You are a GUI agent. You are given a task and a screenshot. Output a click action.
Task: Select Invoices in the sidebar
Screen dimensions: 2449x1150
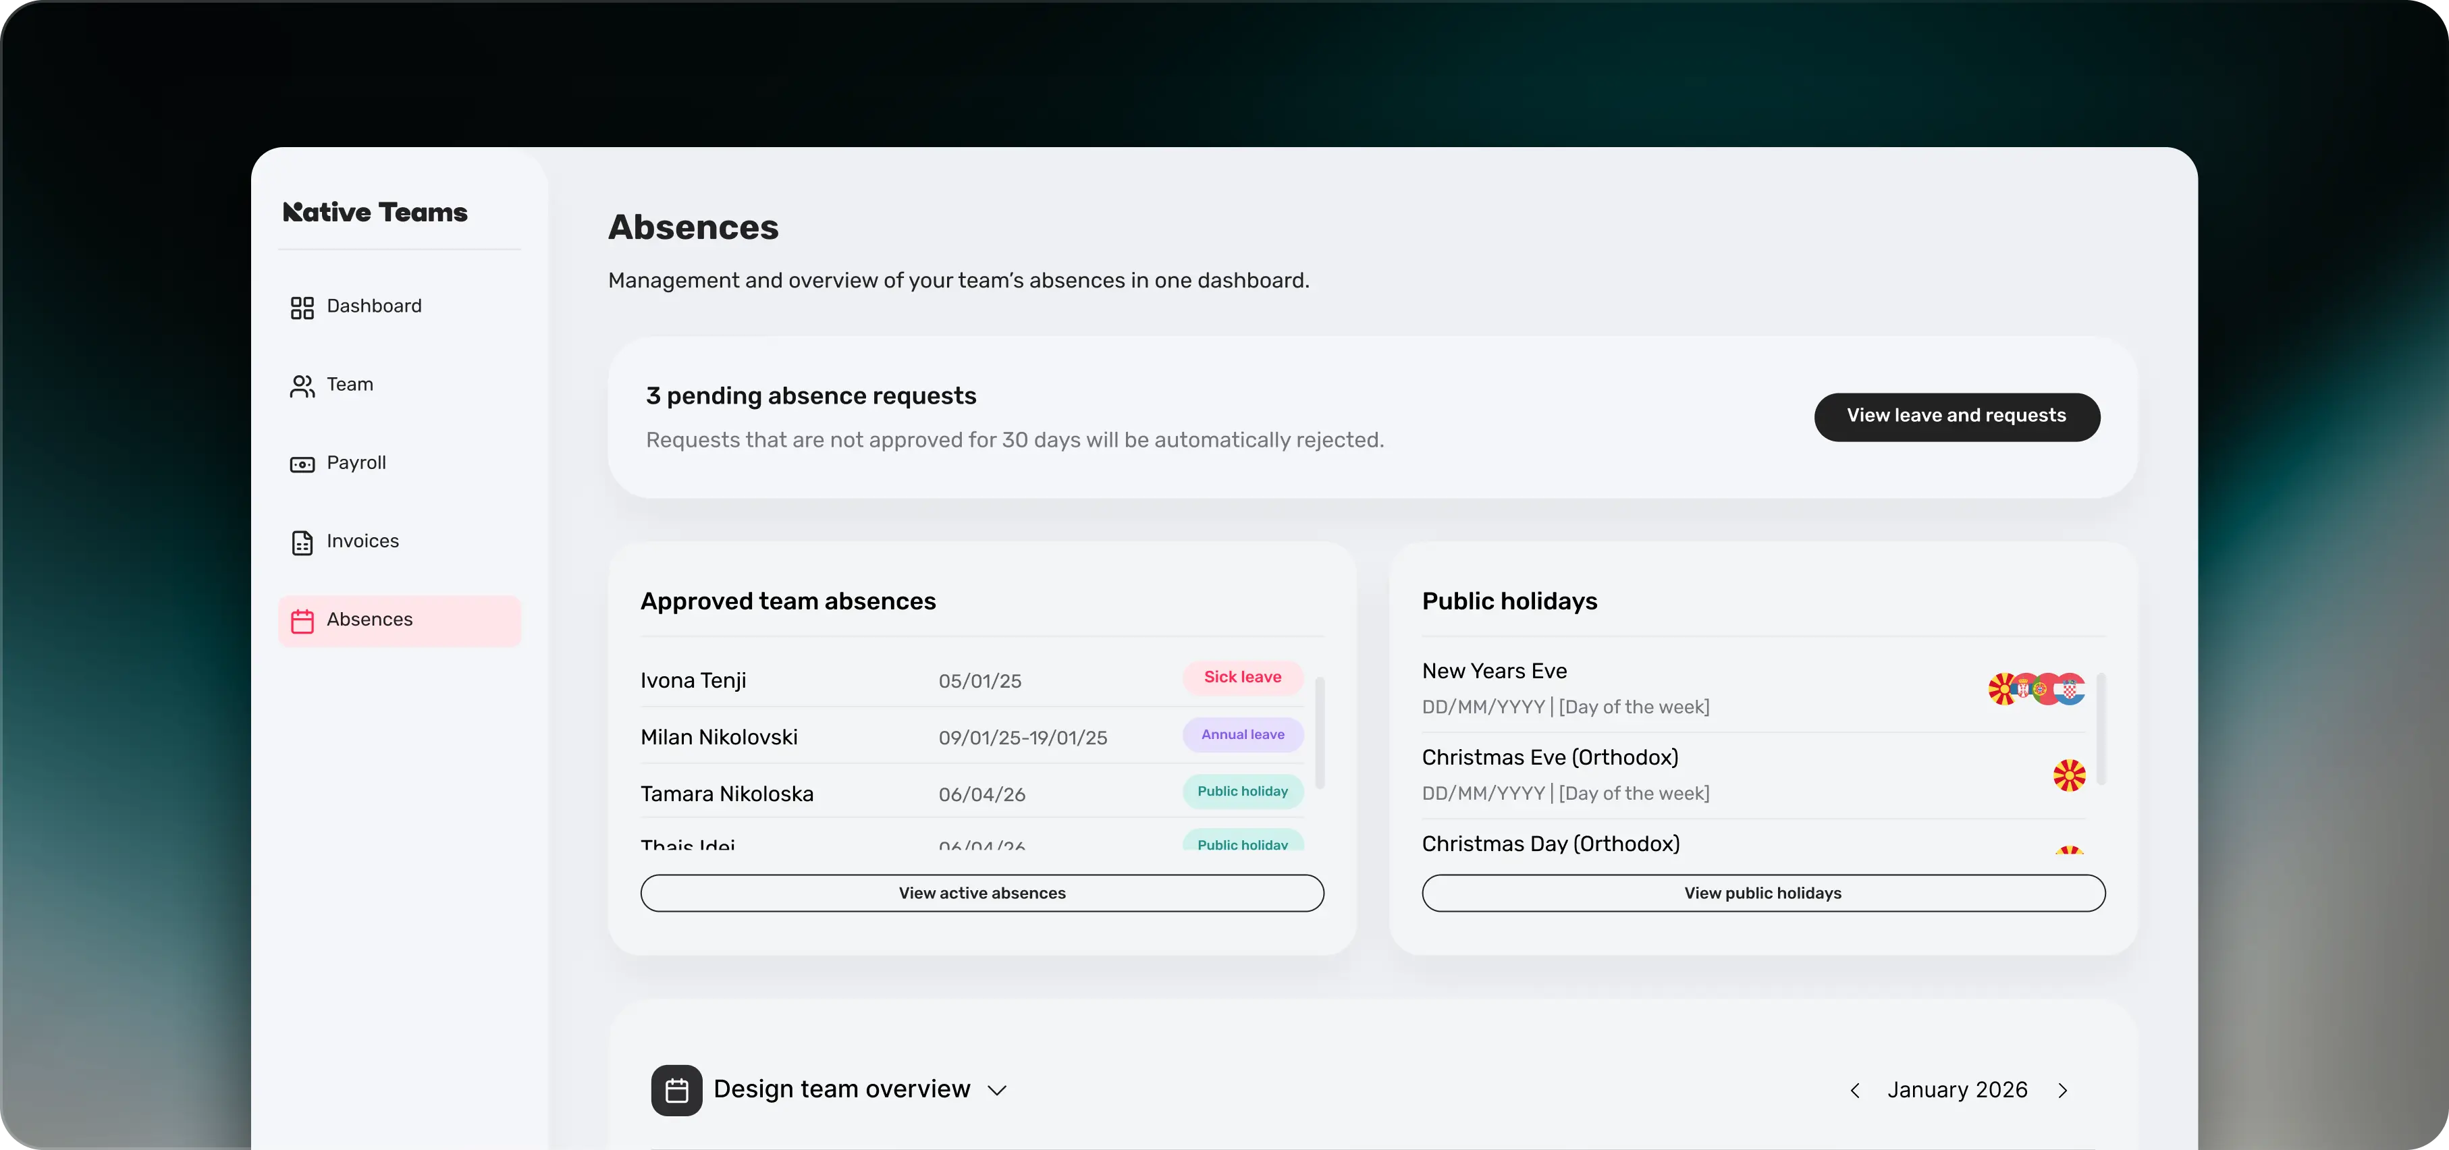[x=362, y=541]
